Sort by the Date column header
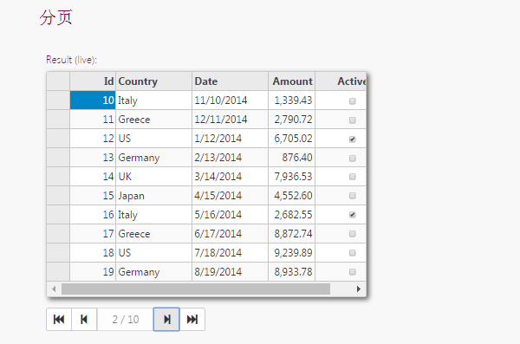The image size is (520, 344). click(x=230, y=81)
